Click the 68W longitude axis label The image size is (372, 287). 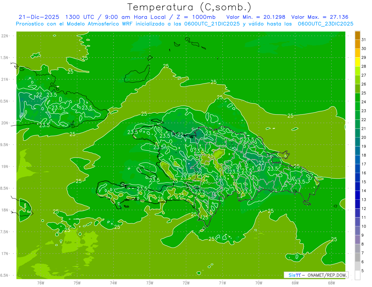(x=331, y=283)
